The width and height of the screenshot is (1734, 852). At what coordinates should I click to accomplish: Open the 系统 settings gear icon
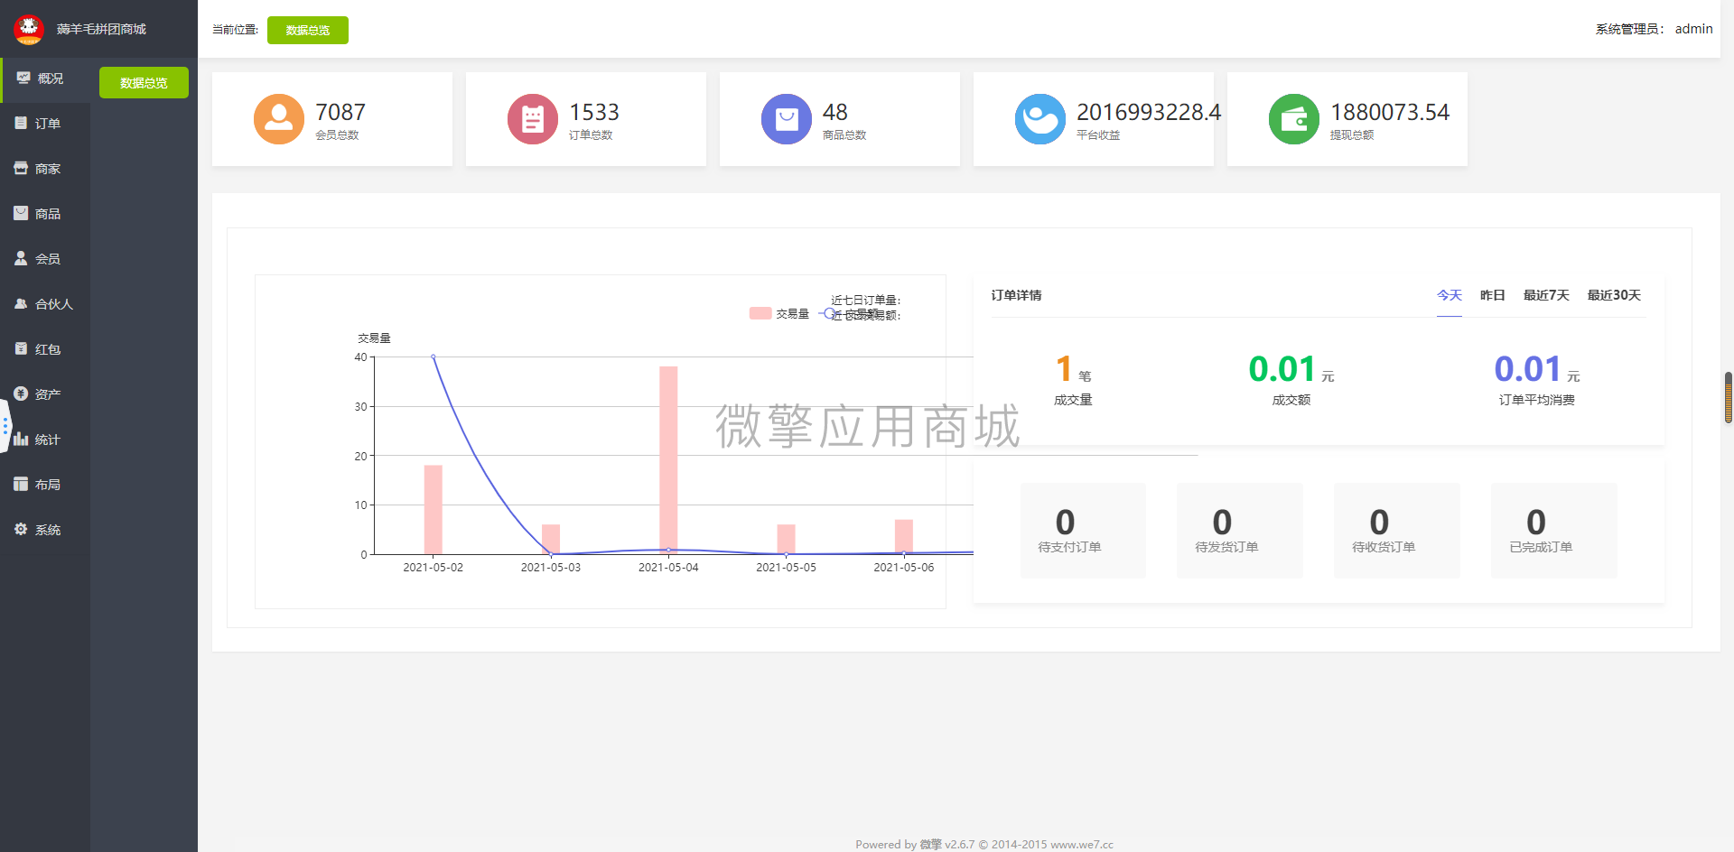pos(21,529)
